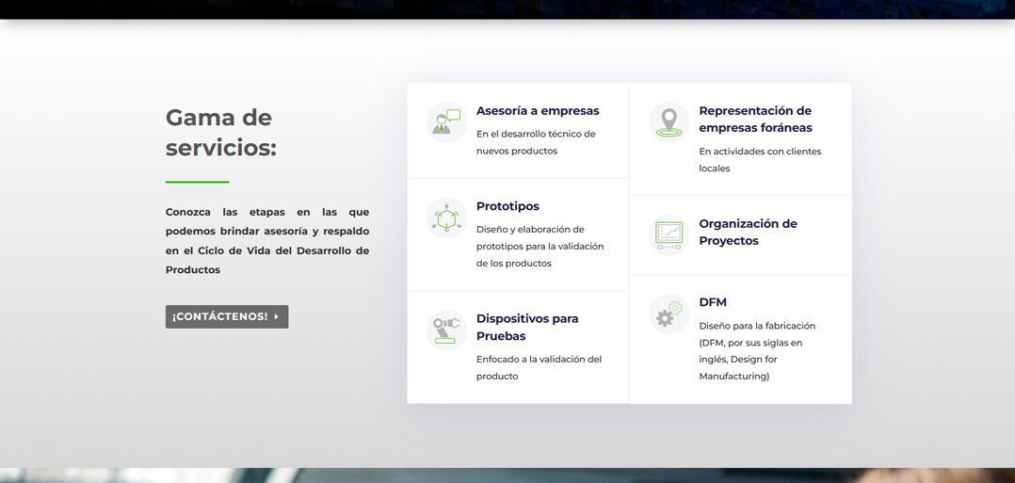Screen dimensions: 1015x483
Task: Open the Asesoría a empresas heading link
Action: [x=537, y=111]
